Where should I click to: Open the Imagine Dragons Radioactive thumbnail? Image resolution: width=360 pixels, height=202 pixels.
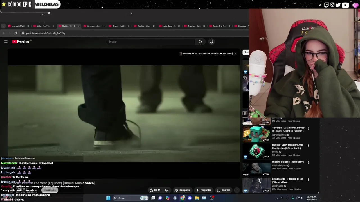point(256,168)
